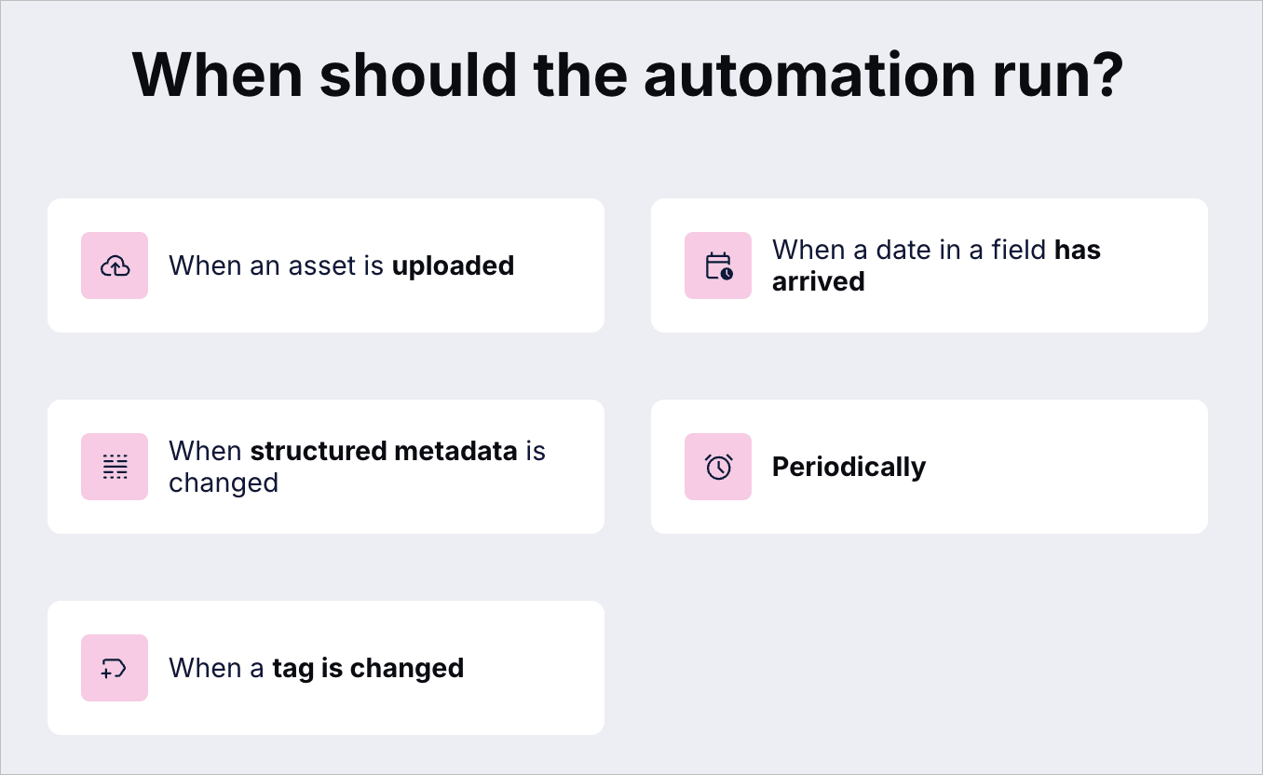Choose 'When a tag is changed' trigger

click(x=326, y=668)
